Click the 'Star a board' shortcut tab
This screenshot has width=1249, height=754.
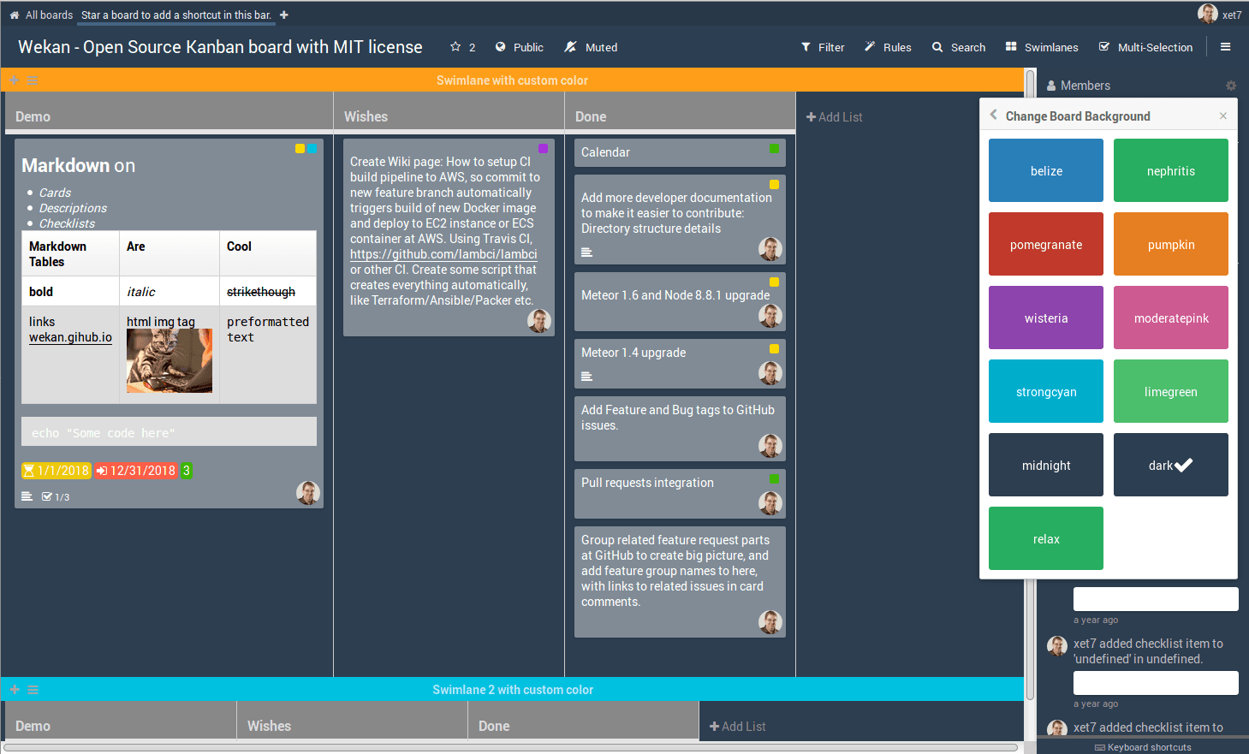[x=175, y=15]
